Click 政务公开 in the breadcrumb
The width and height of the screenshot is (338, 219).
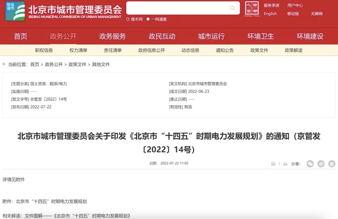coord(54,64)
